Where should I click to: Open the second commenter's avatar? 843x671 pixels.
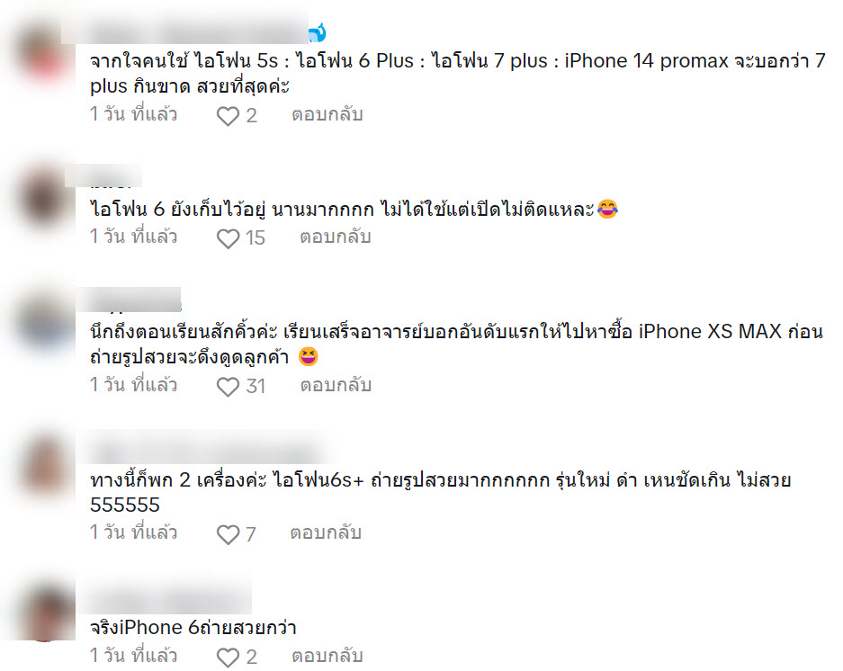point(44,196)
